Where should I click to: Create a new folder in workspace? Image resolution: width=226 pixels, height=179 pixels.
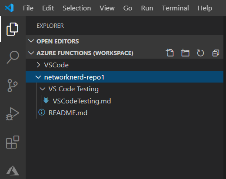[185, 53]
